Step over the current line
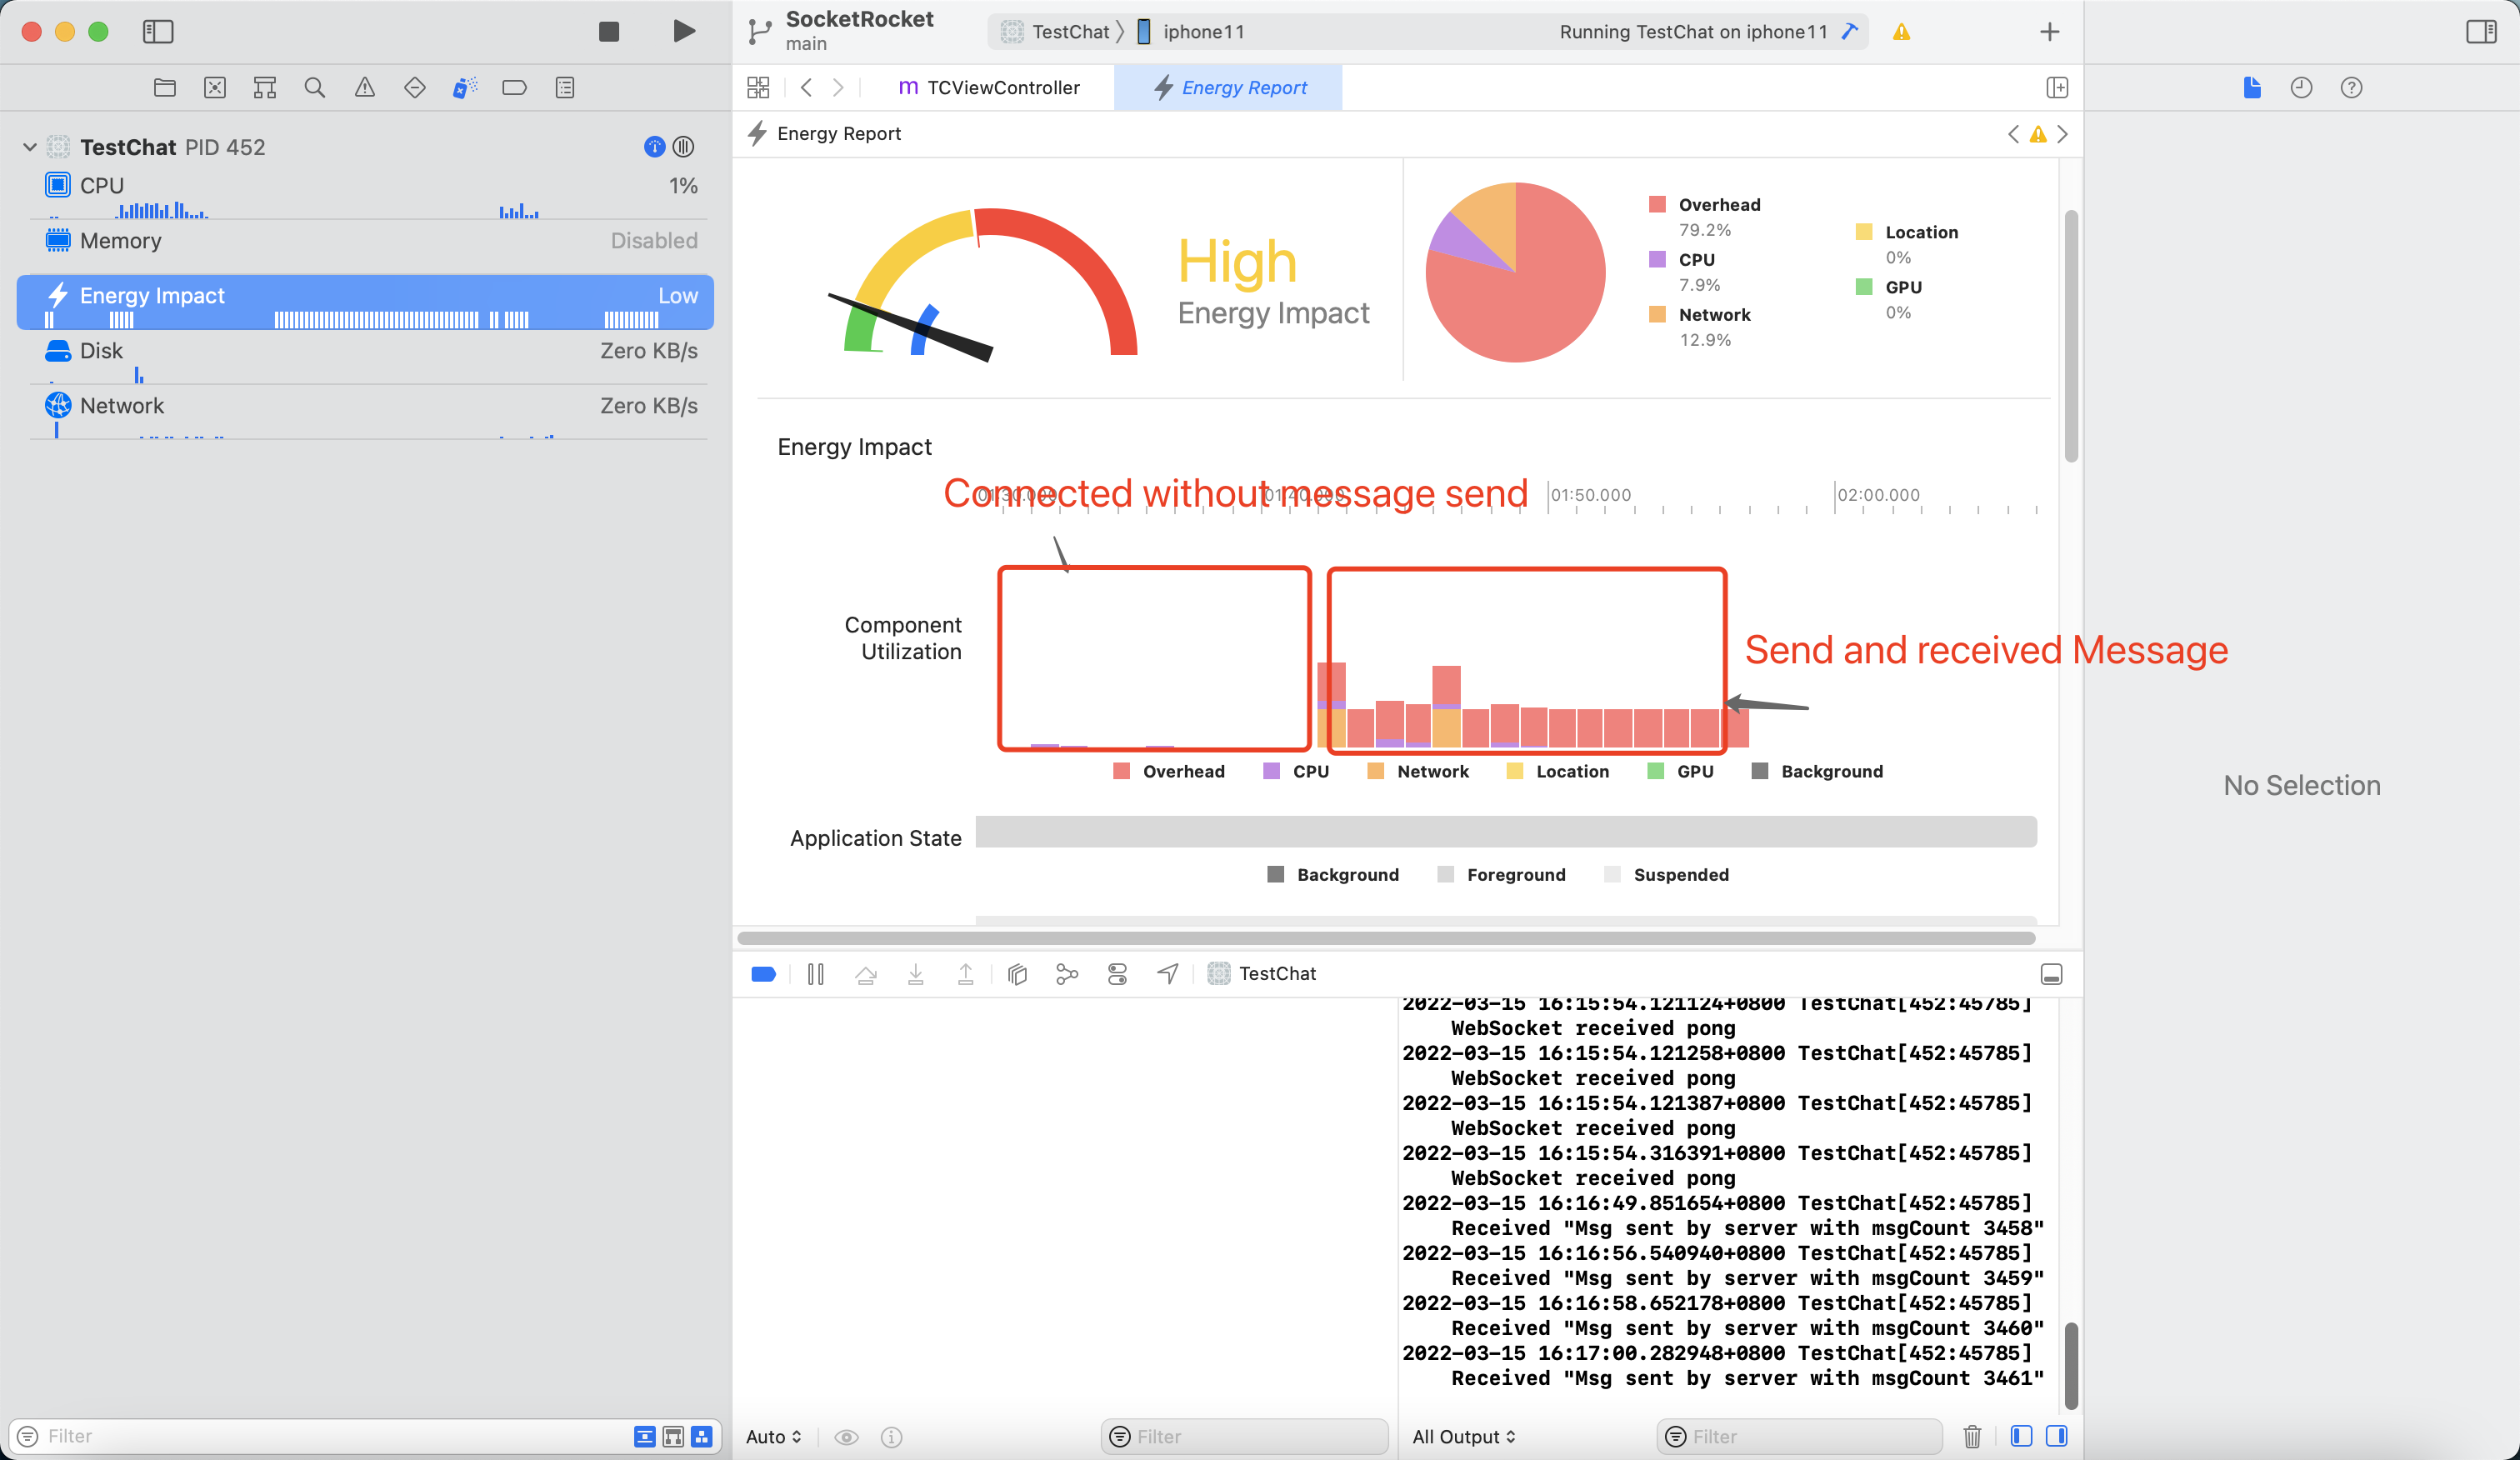Screen dimensions: 2520x1460 click(866, 973)
